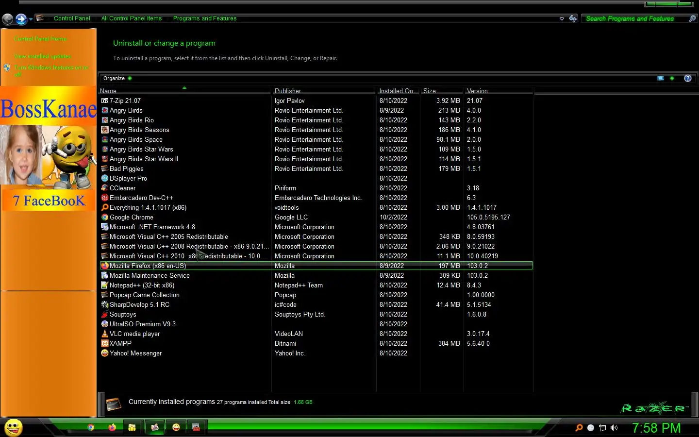The image size is (699, 437).
Task: Select the Angry Birds Rio icon
Action: point(104,120)
